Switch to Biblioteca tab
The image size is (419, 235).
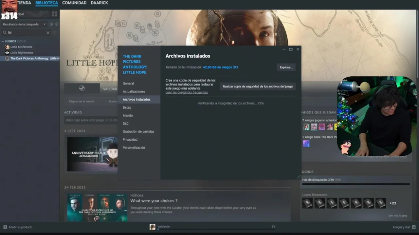46,3
